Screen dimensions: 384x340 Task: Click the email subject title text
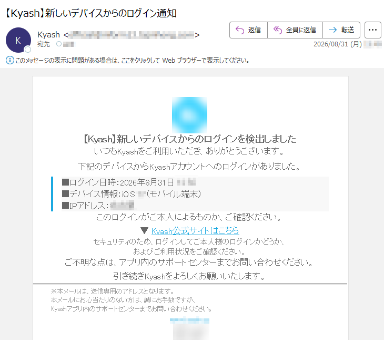point(90,13)
